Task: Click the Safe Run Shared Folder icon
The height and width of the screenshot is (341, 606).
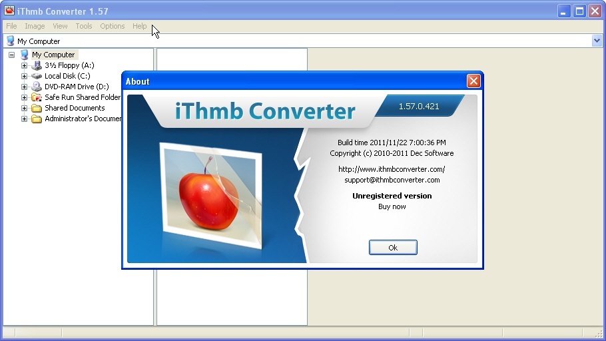Action: tap(37, 97)
